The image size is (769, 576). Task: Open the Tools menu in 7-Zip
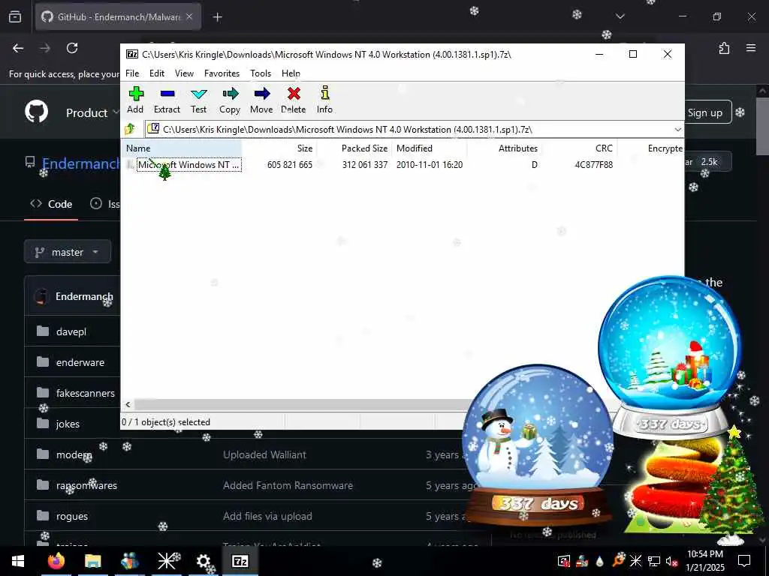pos(261,73)
